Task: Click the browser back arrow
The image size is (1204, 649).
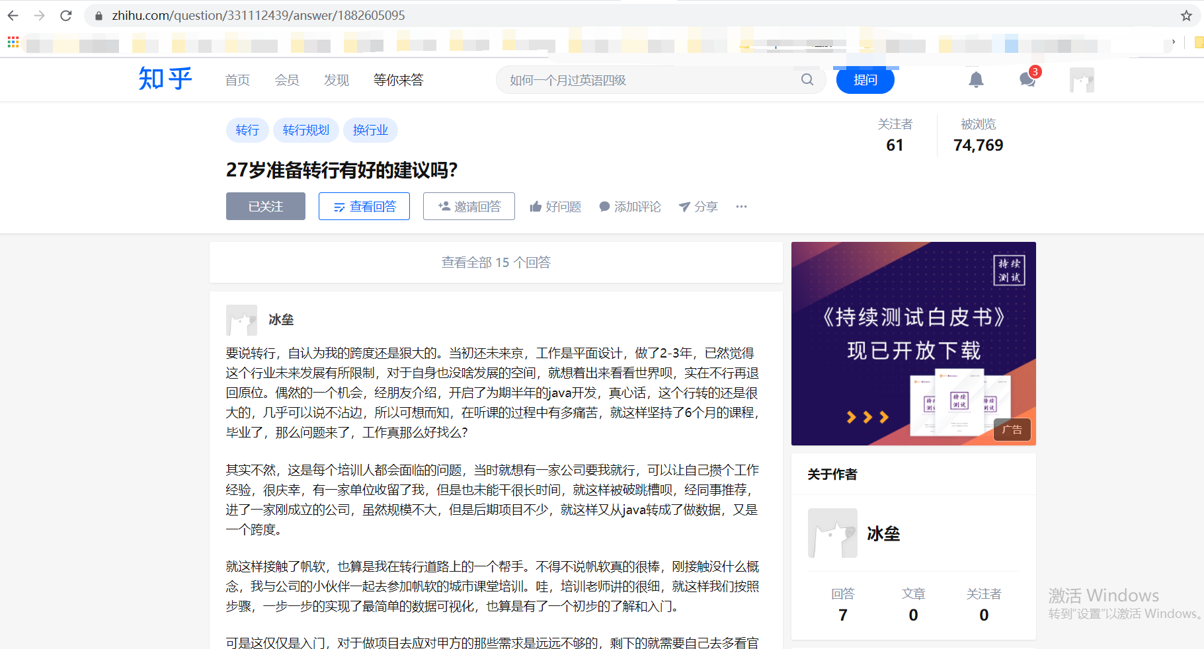Action: [13, 15]
